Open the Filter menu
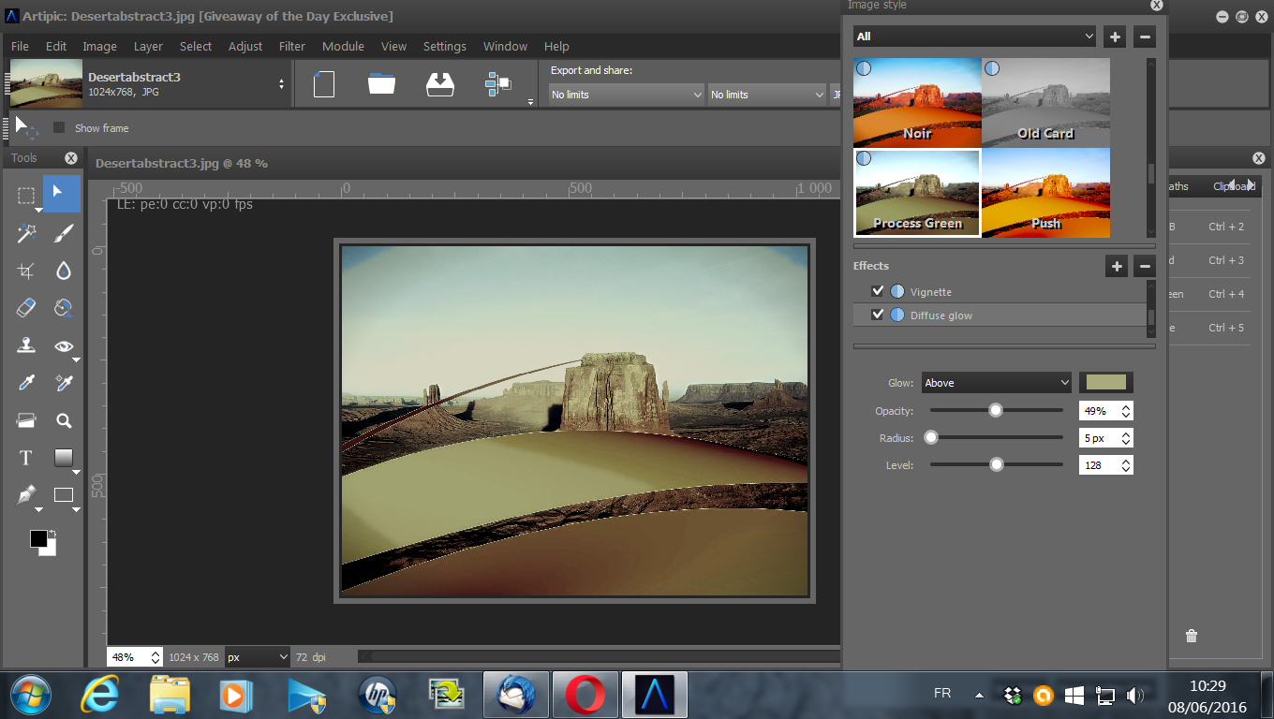The height and width of the screenshot is (719, 1274). coord(292,46)
